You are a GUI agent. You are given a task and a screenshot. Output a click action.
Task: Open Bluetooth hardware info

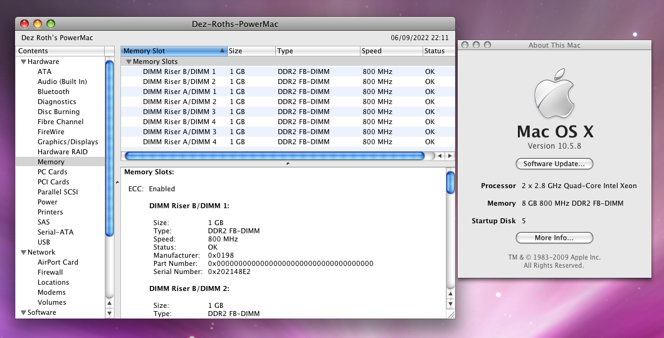click(x=53, y=92)
